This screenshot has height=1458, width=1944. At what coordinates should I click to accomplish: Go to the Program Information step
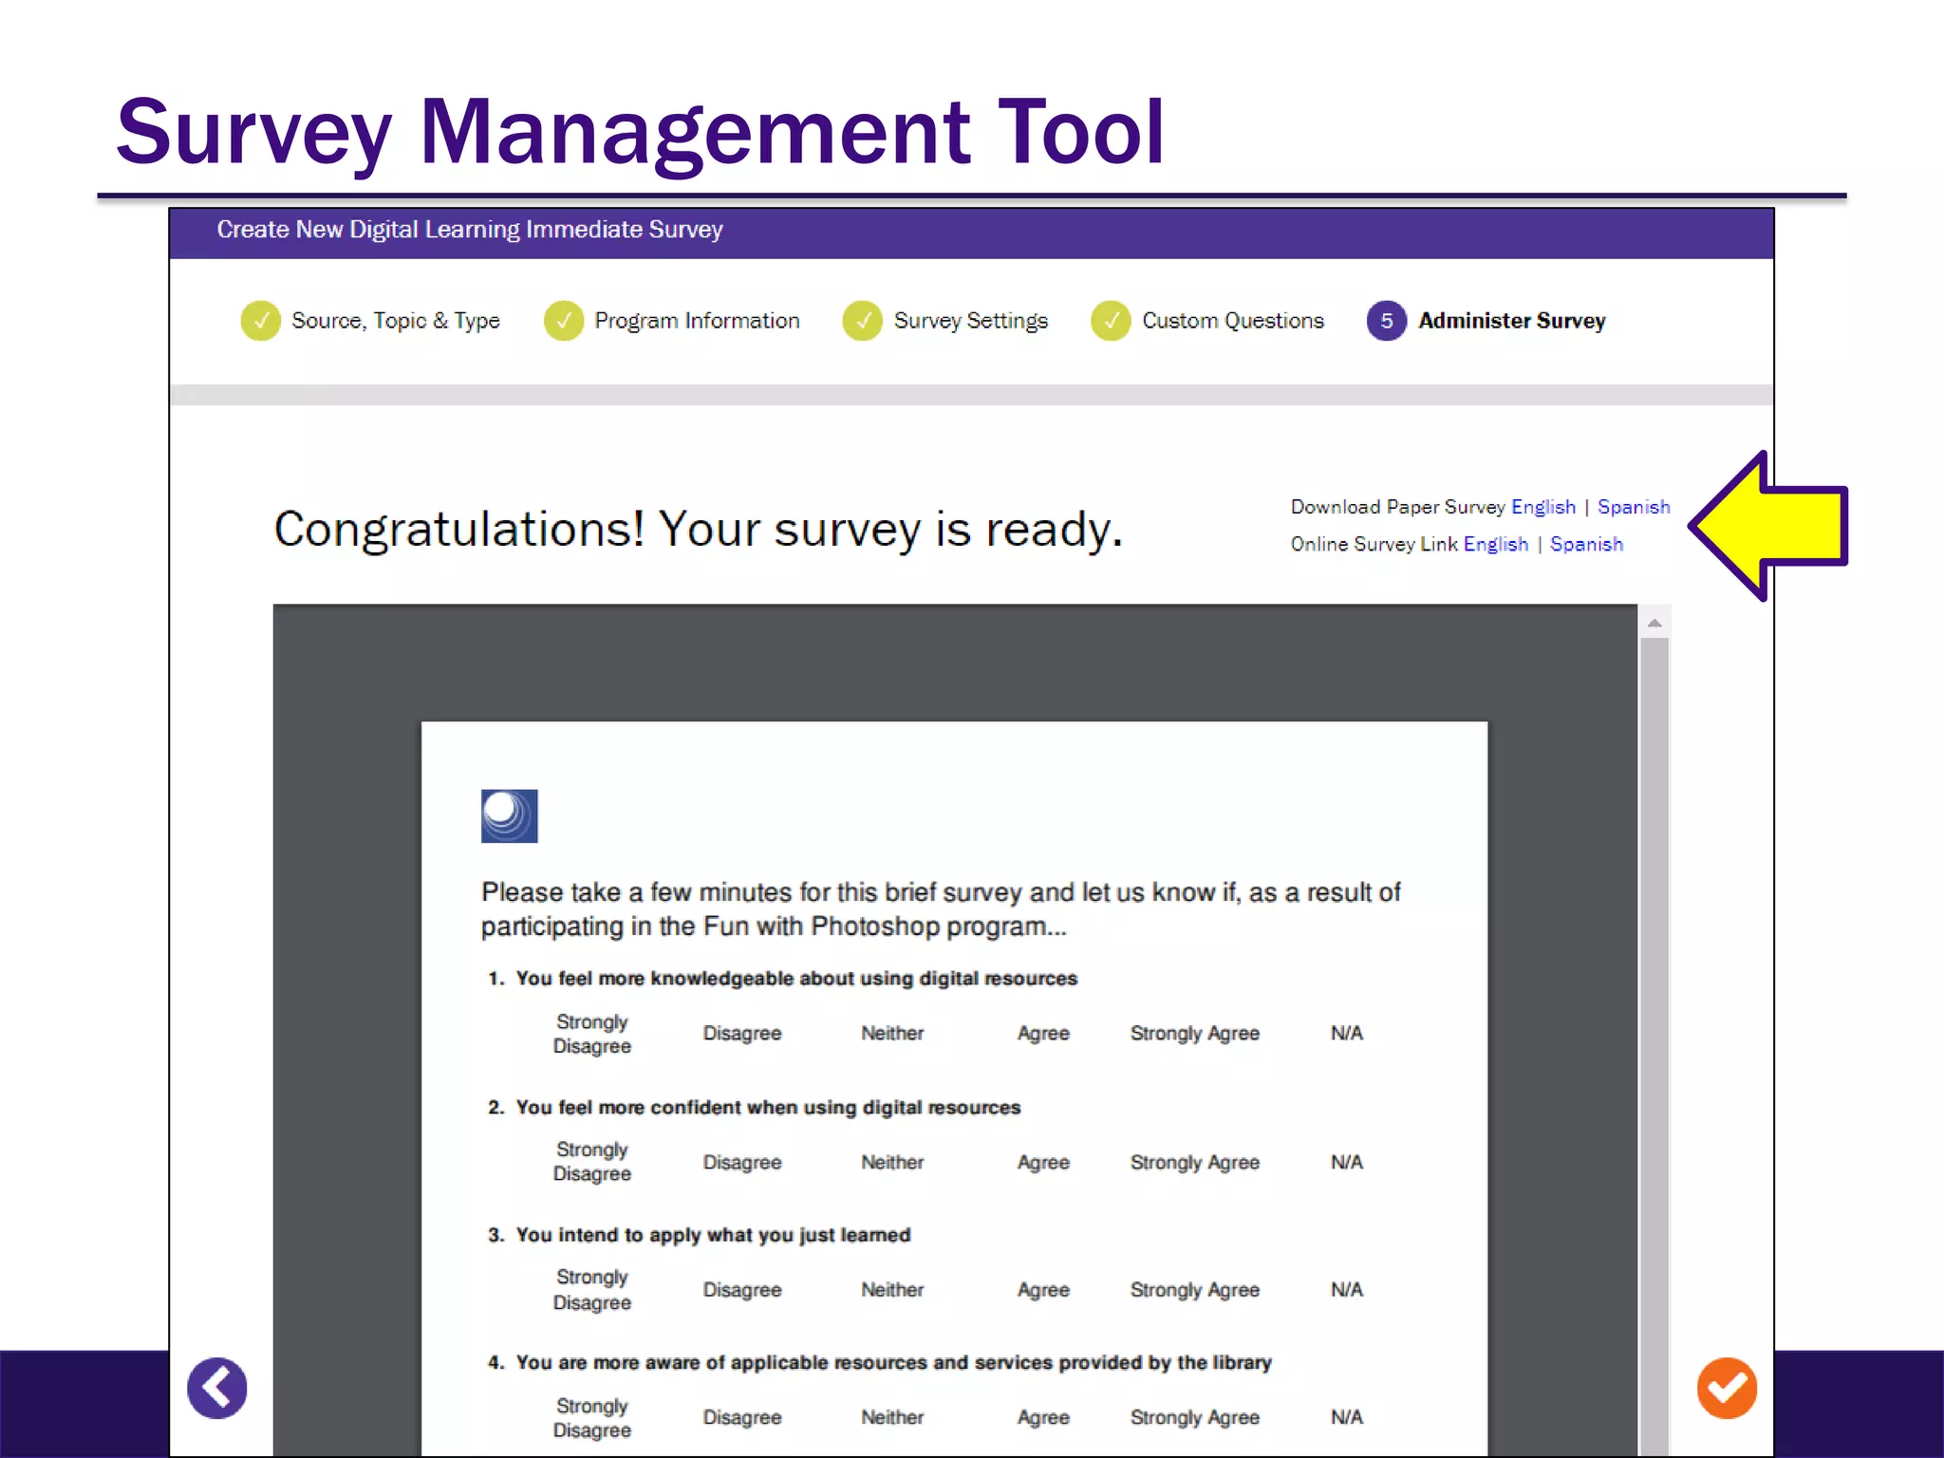click(x=697, y=321)
